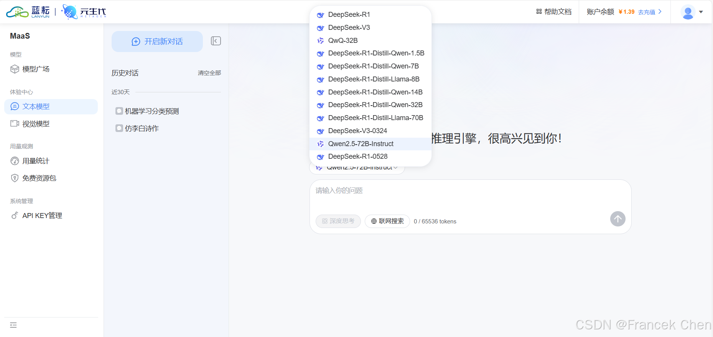
Task: Open the 帮助文档 help document link
Action: tap(554, 11)
